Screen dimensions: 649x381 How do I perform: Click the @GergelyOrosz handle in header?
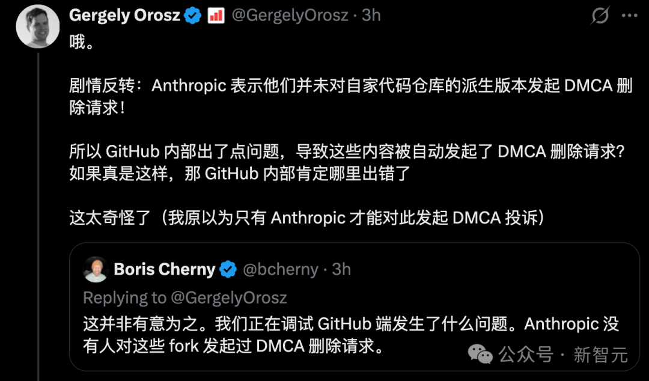point(290,16)
